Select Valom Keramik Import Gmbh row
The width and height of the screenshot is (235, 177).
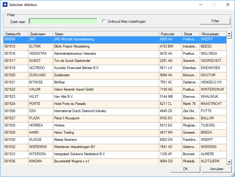click(115, 90)
